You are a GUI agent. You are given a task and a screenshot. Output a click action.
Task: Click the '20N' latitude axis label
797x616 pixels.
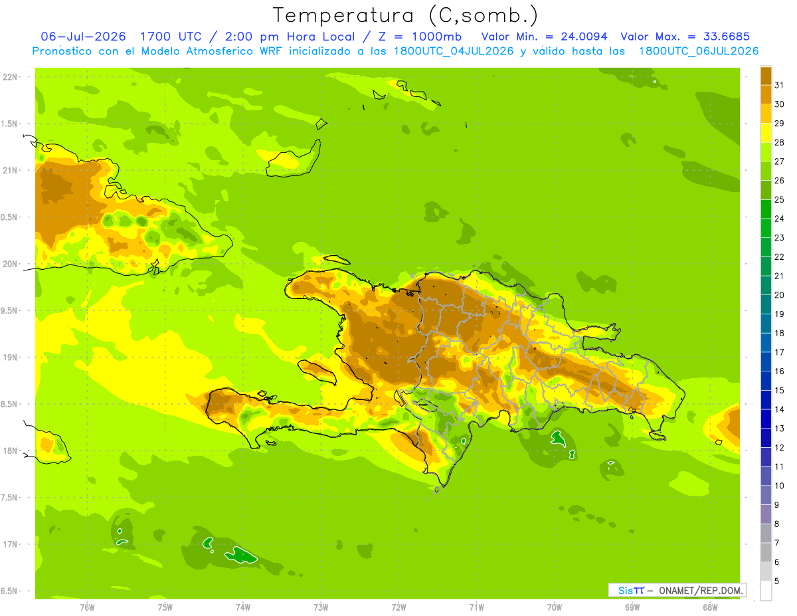click(x=10, y=264)
